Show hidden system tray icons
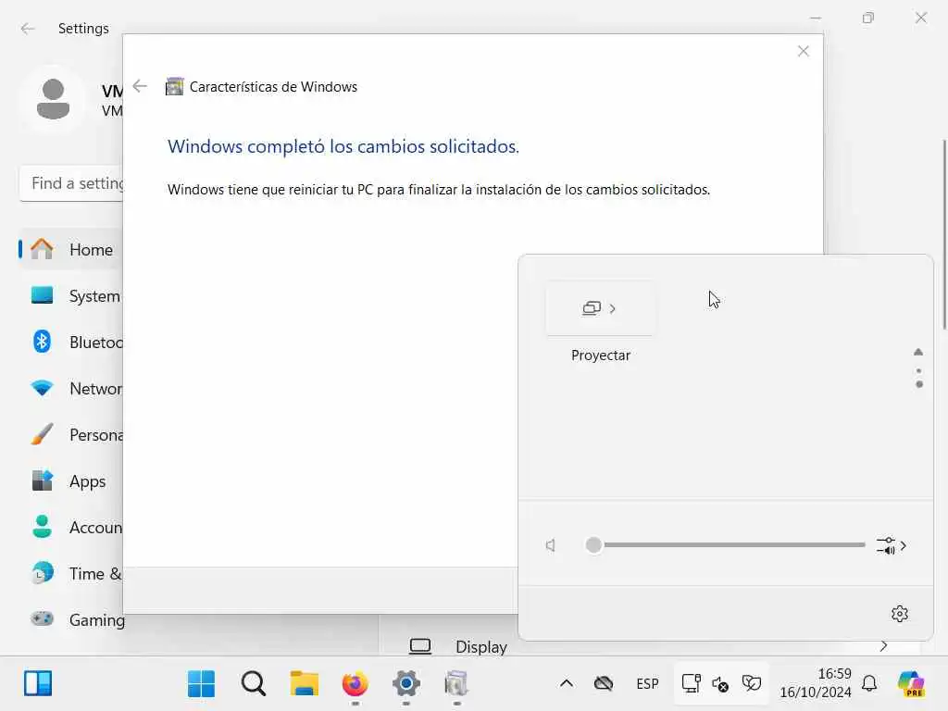The image size is (948, 711). click(567, 684)
